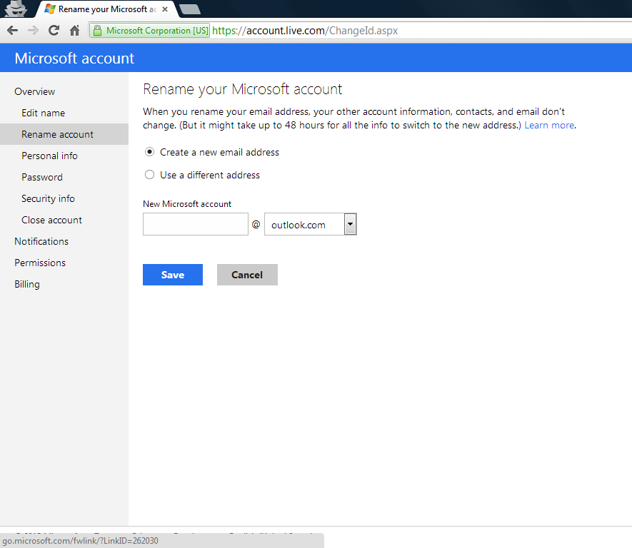Select the Rename your Microsoft account tab
Screen dimensions: 632x548
[107, 9]
